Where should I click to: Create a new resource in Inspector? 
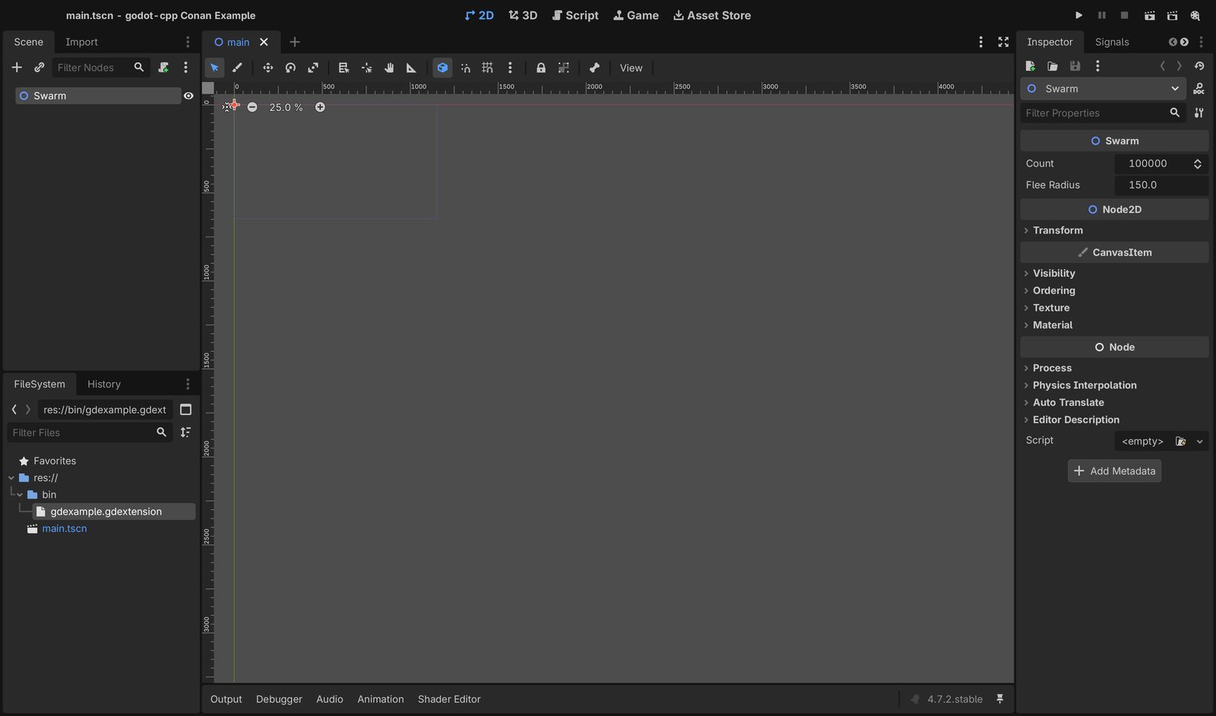(x=1031, y=66)
